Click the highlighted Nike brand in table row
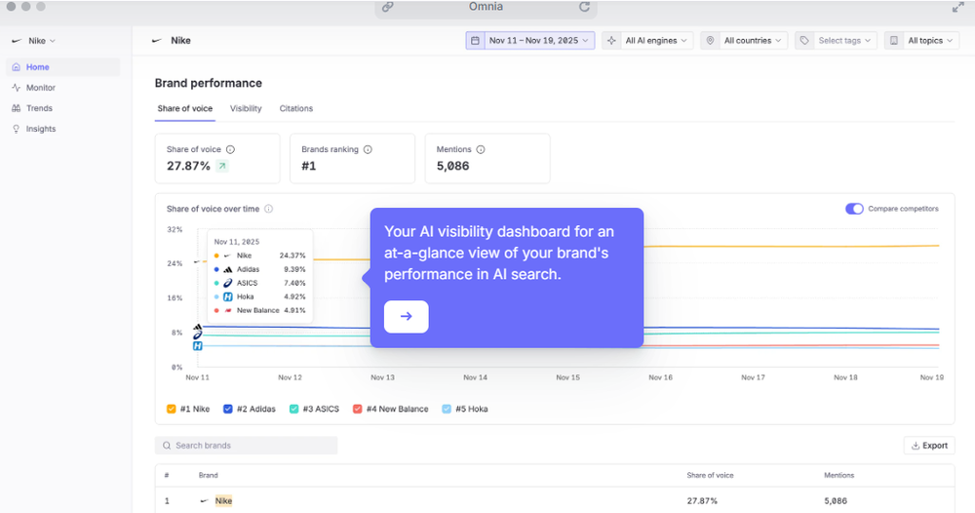This screenshot has height=513, width=975. tap(223, 500)
